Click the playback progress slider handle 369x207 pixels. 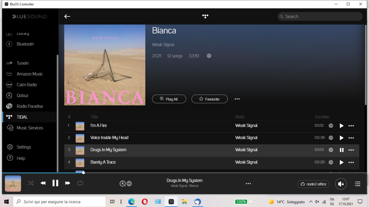(x=83, y=173)
